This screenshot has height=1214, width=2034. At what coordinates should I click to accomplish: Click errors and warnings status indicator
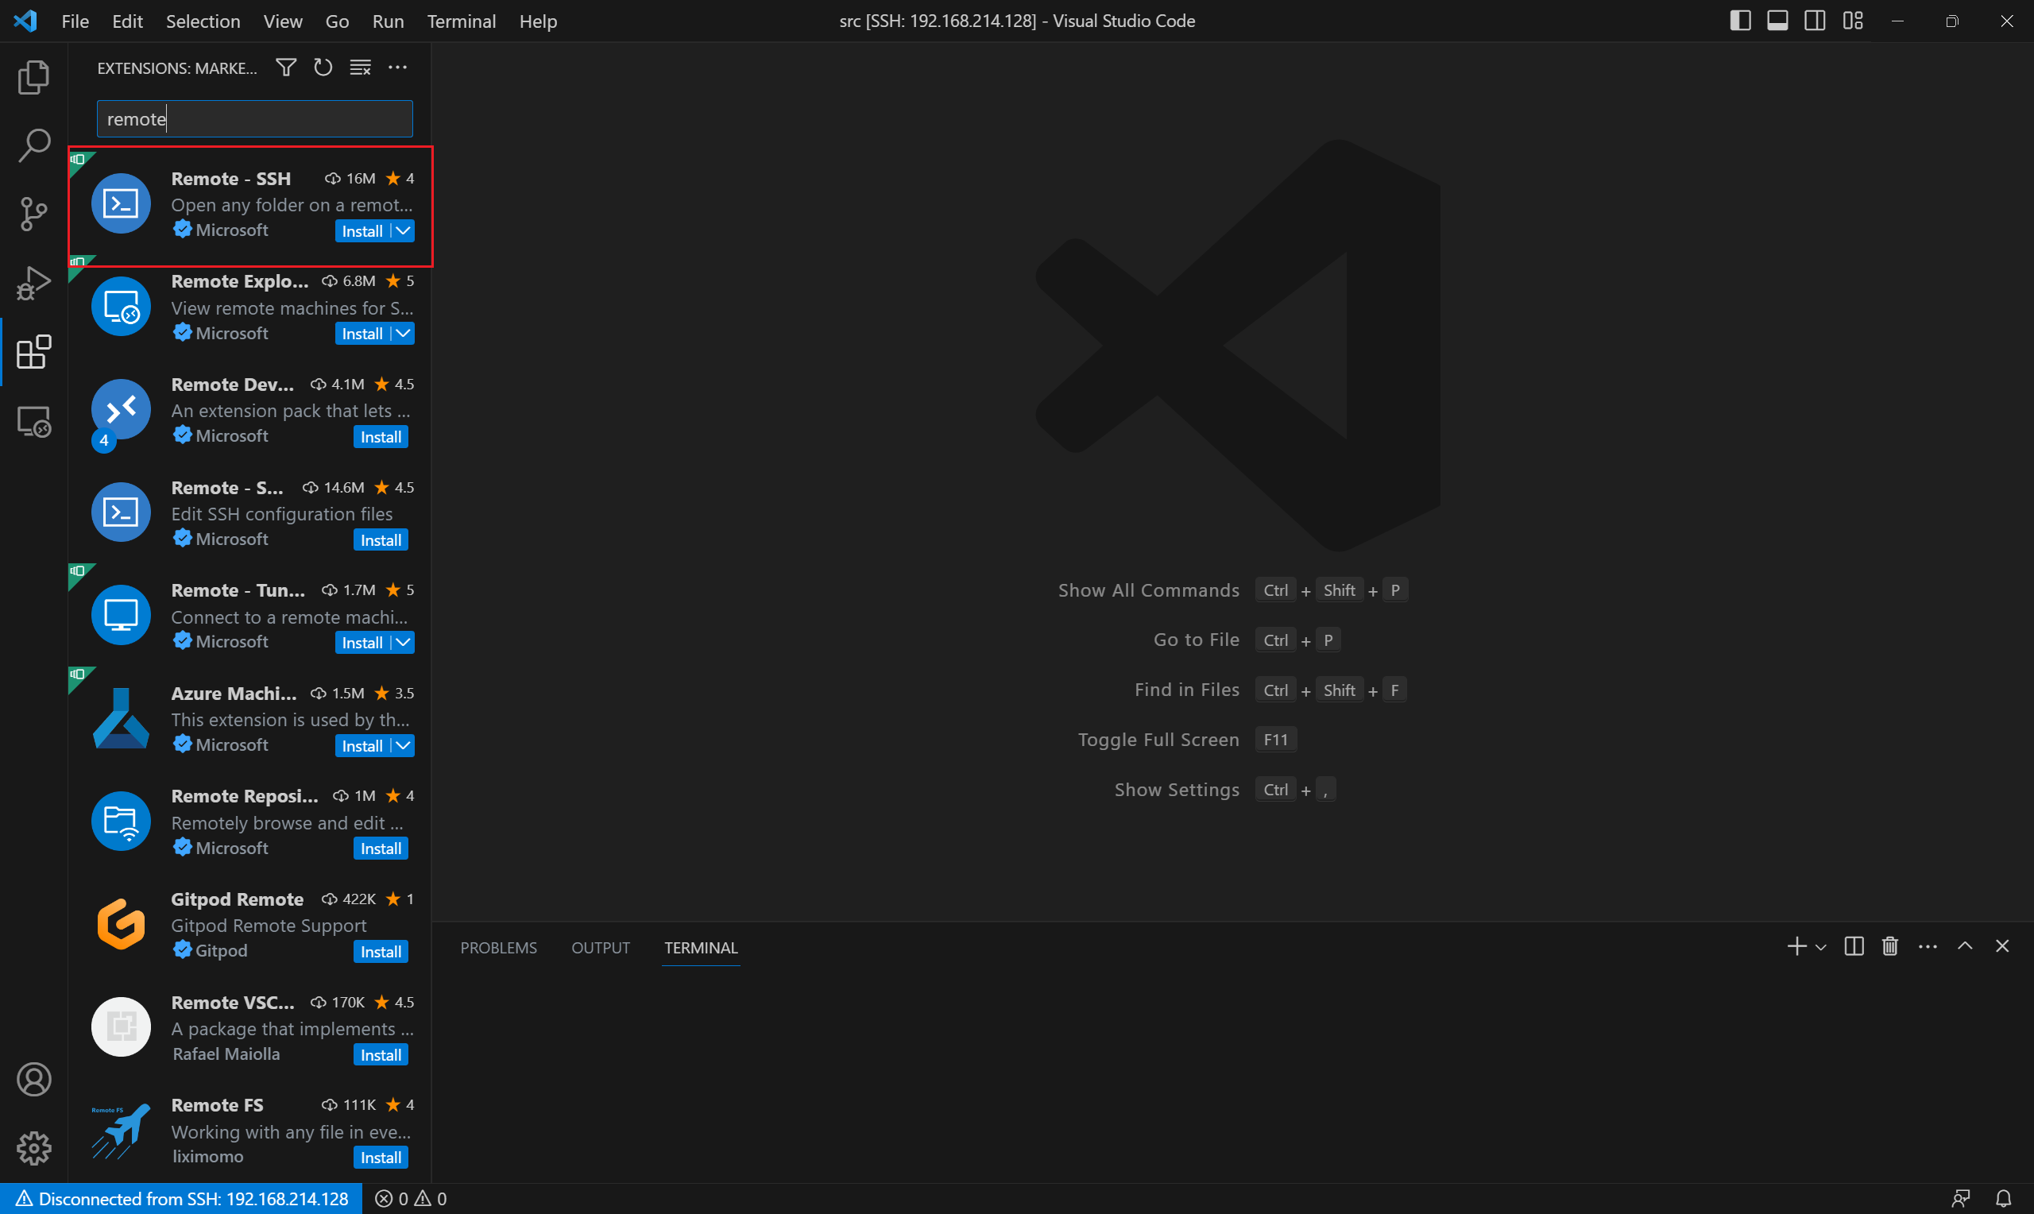[x=411, y=1198]
